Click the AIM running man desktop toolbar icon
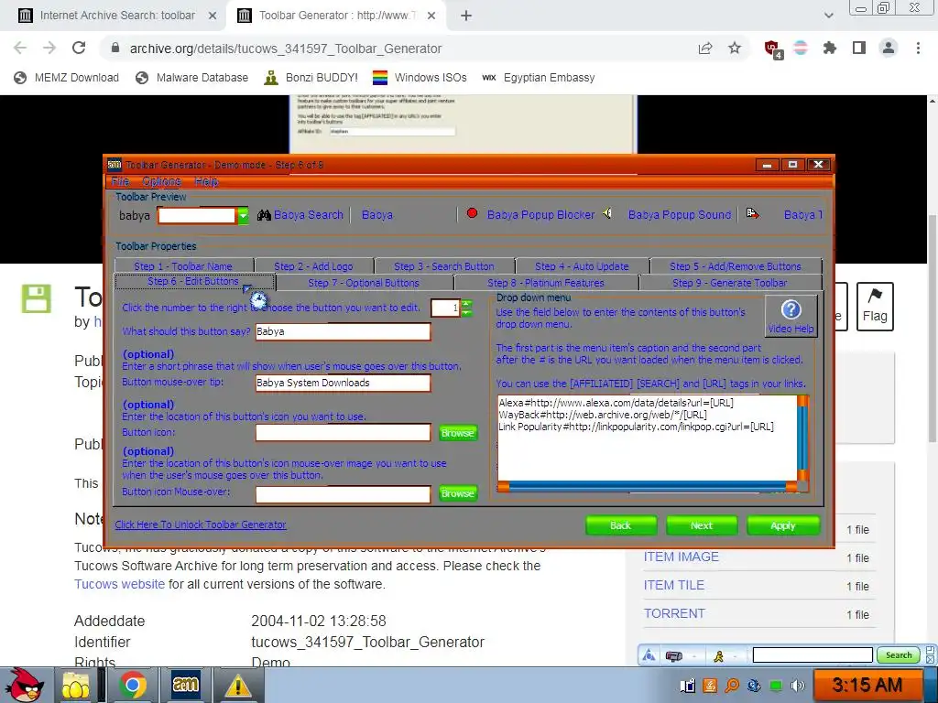938x703 pixels. point(718,656)
